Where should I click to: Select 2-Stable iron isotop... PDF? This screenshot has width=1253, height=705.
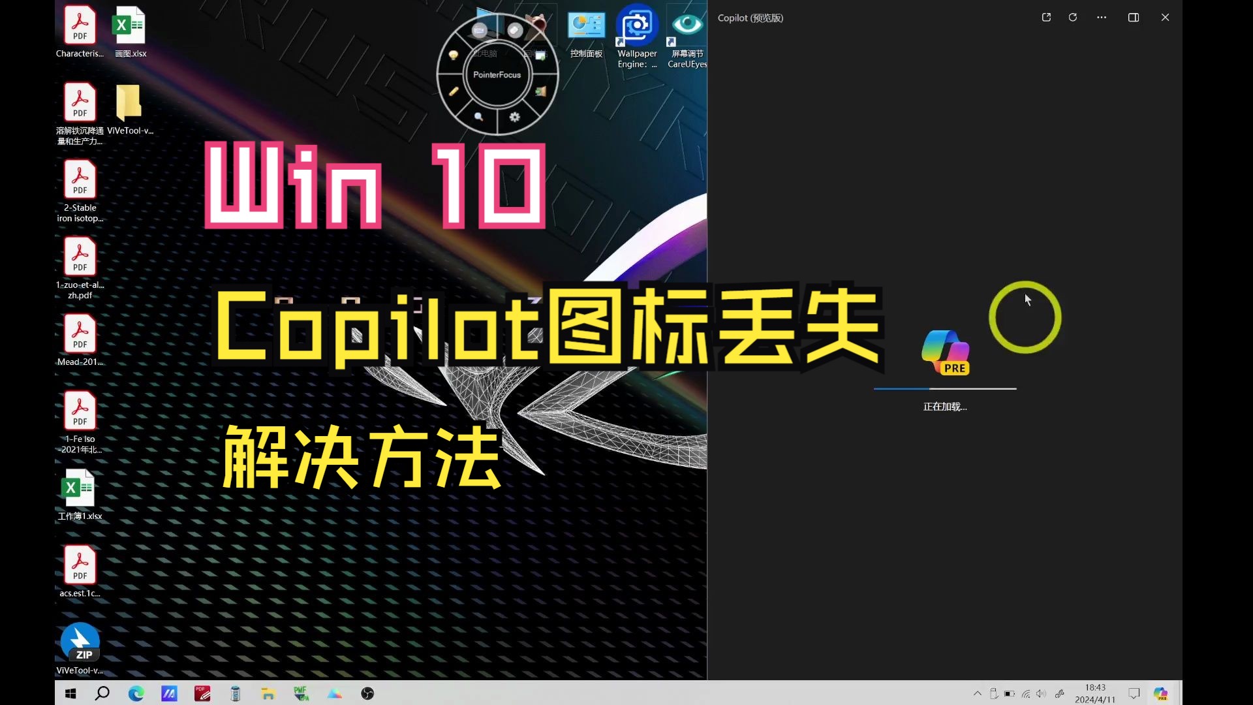(x=80, y=191)
